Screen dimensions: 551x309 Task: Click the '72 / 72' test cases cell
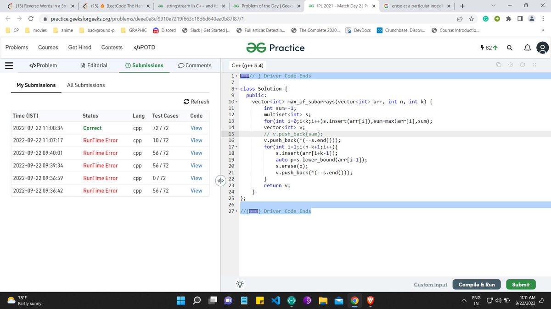161,128
